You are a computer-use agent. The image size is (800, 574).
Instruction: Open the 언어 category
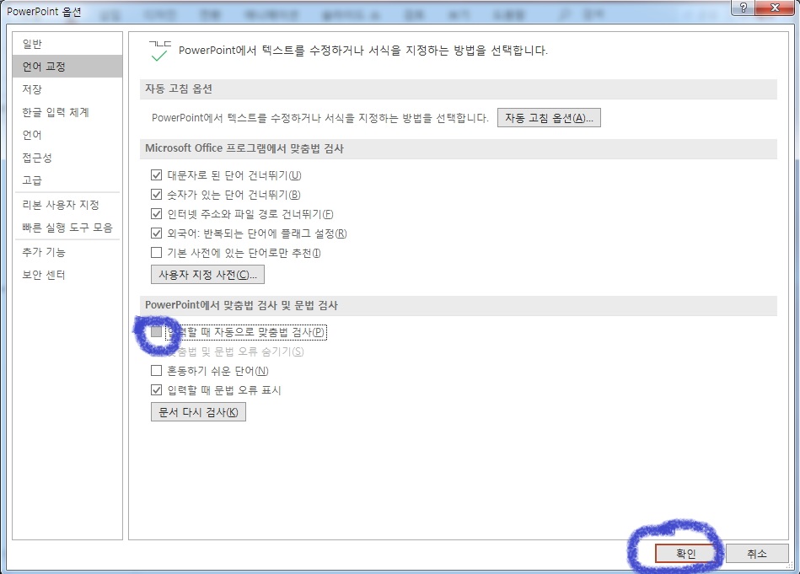(x=67, y=135)
